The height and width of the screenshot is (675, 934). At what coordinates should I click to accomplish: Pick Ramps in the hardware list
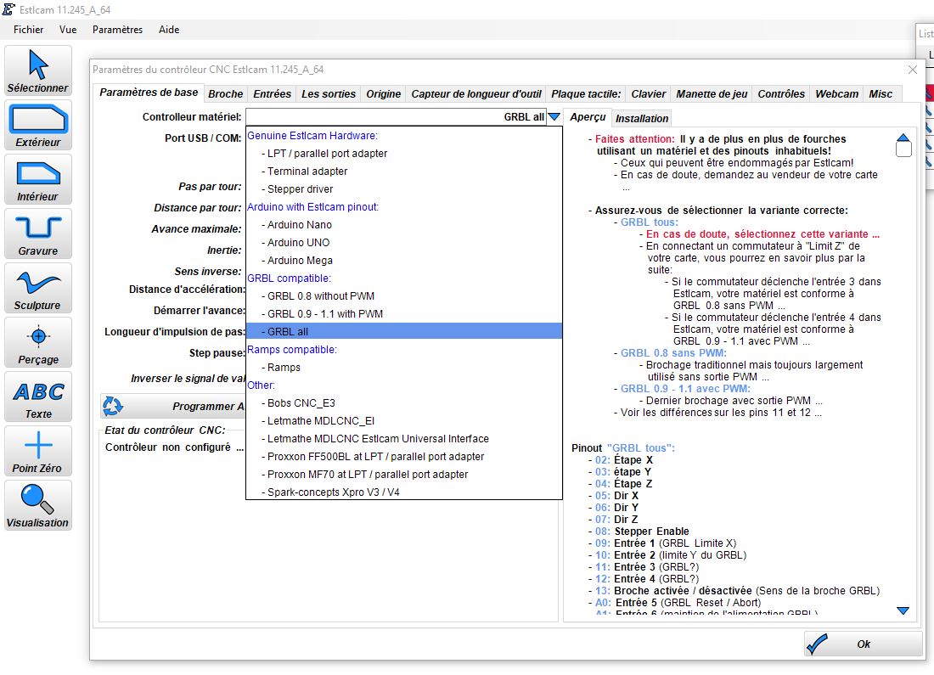pyautogui.click(x=284, y=368)
